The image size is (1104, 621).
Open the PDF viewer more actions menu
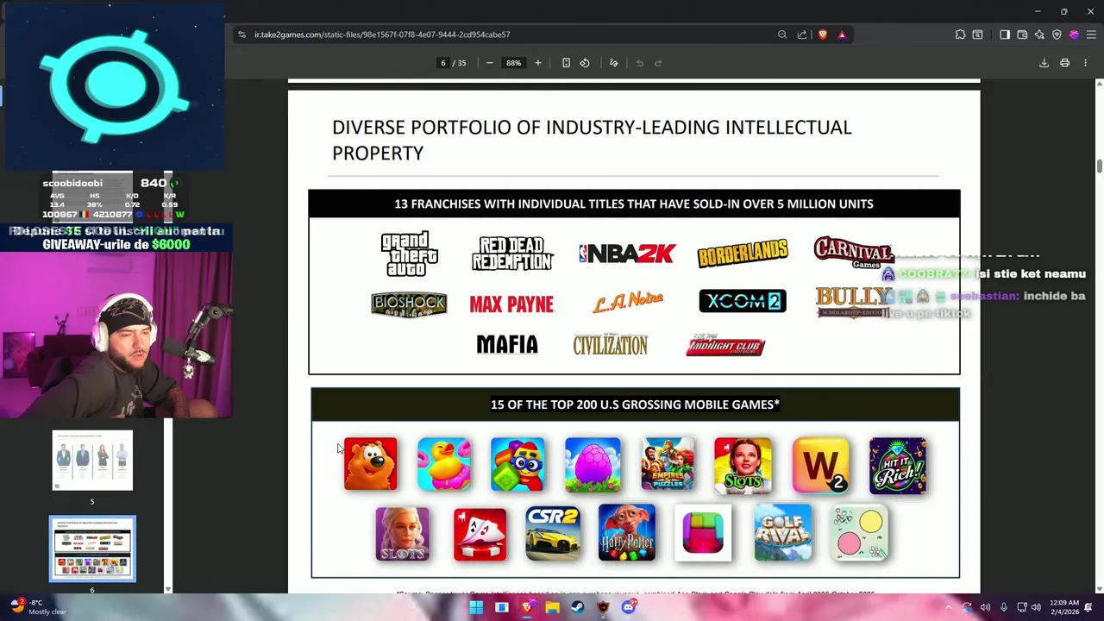[1085, 63]
